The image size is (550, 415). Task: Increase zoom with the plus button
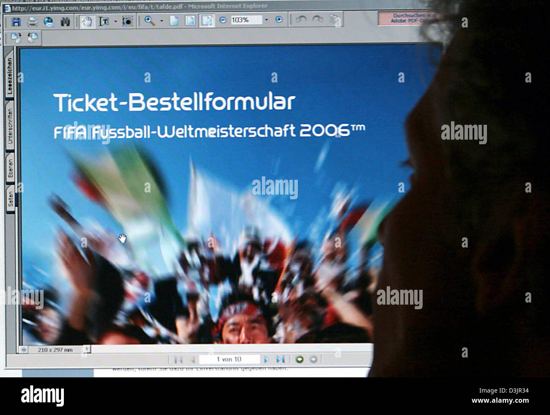pos(279,19)
